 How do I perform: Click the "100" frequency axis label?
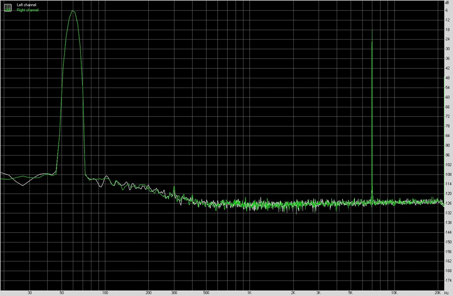tap(105, 293)
